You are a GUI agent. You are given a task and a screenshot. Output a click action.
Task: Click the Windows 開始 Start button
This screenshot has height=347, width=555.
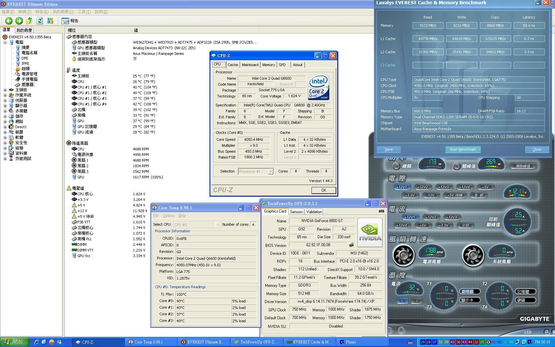coord(15,342)
